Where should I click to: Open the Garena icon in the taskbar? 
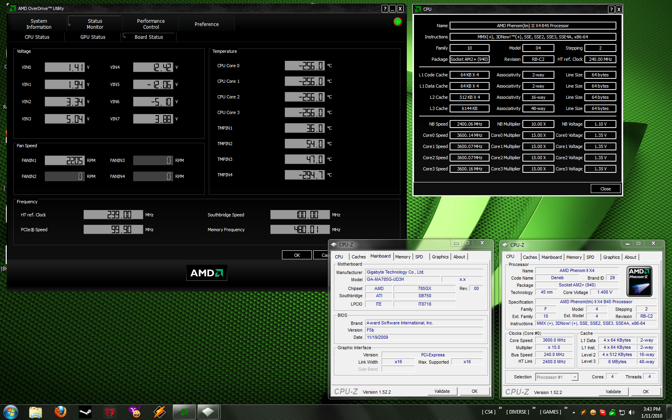[x=110, y=412]
